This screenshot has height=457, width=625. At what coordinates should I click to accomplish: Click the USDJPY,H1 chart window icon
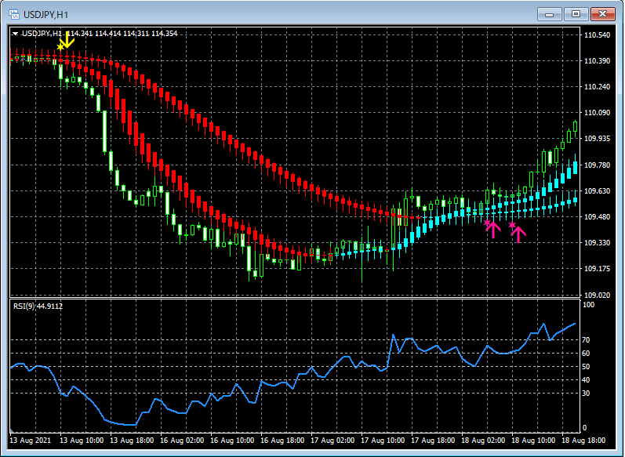[14, 15]
